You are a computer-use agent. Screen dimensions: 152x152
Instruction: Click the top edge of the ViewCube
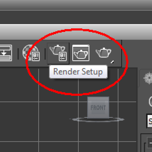point(98,98)
